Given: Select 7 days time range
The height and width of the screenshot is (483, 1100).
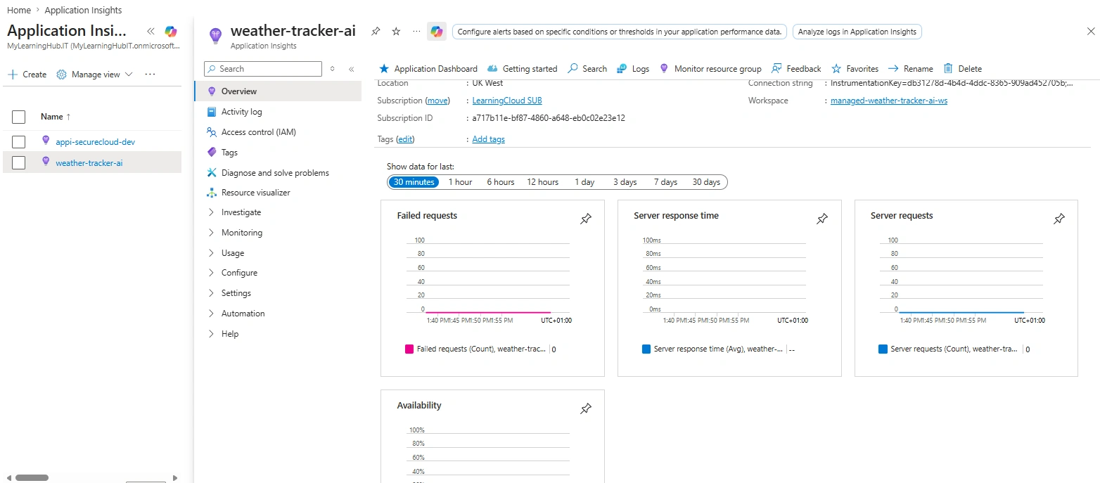Looking at the screenshot, I should pyautogui.click(x=665, y=182).
